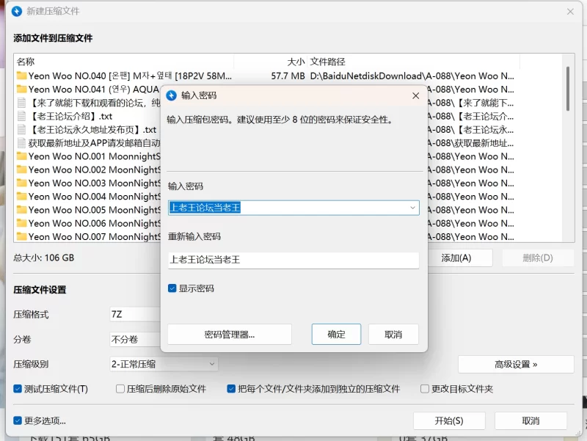
Task: Click folder icon of Yeon Woo NO.001 row
Action: 21,156
